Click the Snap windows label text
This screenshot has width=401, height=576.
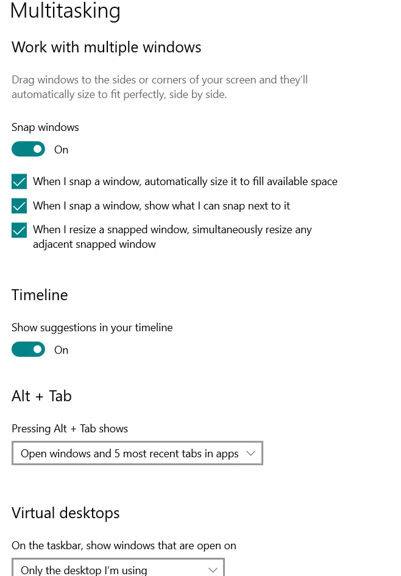coord(45,127)
